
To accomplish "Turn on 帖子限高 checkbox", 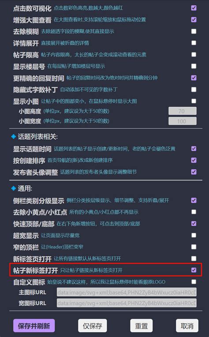I will [194, 54].
